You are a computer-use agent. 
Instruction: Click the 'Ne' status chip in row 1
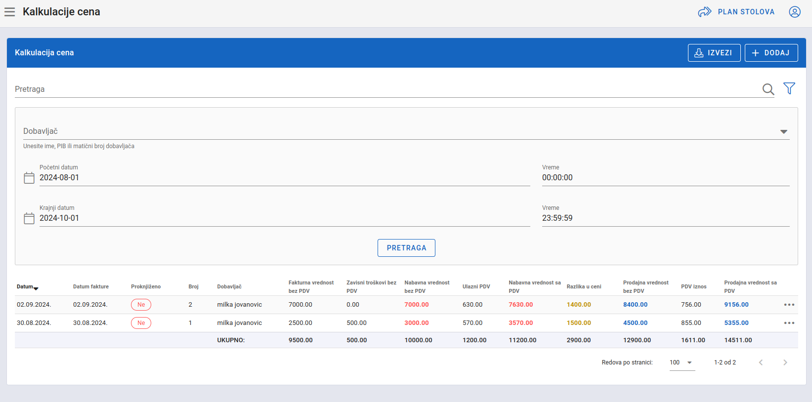coord(141,305)
